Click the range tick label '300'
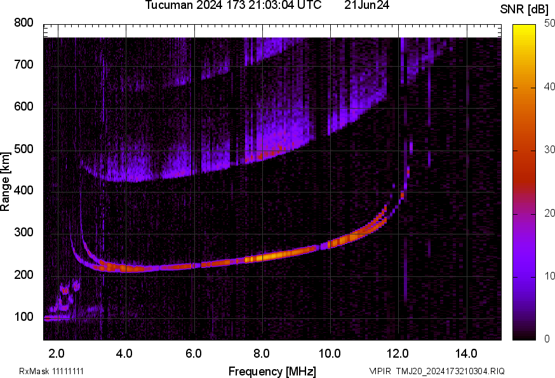Image resolution: width=555 pixels, height=378 pixels. point(23,233)
